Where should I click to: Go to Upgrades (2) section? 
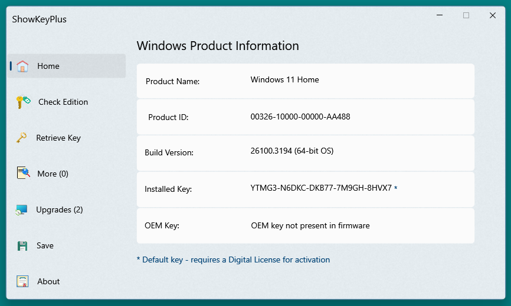pyautogui.click(x=60, y=210)
